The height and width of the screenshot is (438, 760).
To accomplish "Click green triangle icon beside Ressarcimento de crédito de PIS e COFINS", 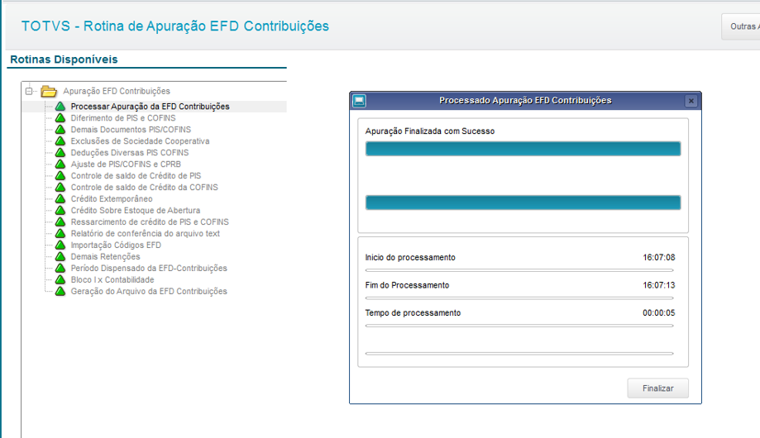I will point(60,222).
